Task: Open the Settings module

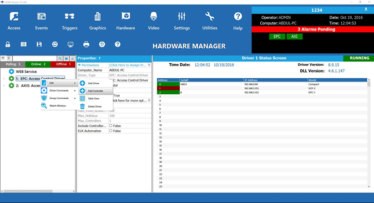Action: pos(182,21)
